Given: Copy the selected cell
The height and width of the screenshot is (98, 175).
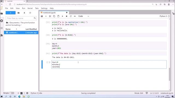Looking at the screenshot, I should [54, 16].
